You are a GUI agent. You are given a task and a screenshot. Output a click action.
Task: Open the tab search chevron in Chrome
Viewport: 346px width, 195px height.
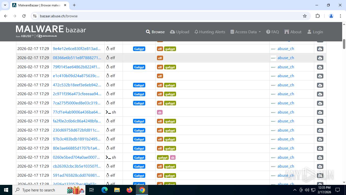[5, 5]
